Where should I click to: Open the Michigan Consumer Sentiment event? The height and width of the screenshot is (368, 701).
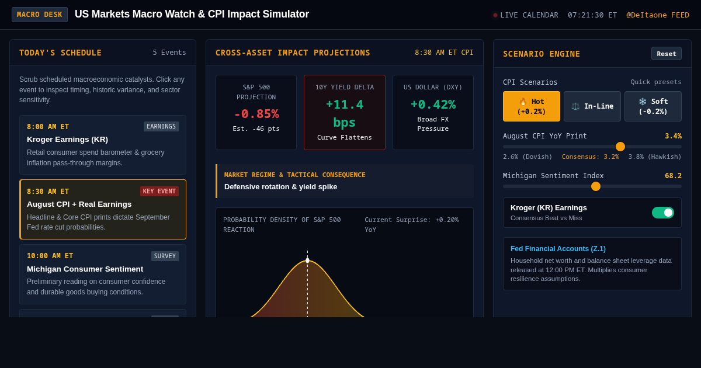click(x=103, y=275)
